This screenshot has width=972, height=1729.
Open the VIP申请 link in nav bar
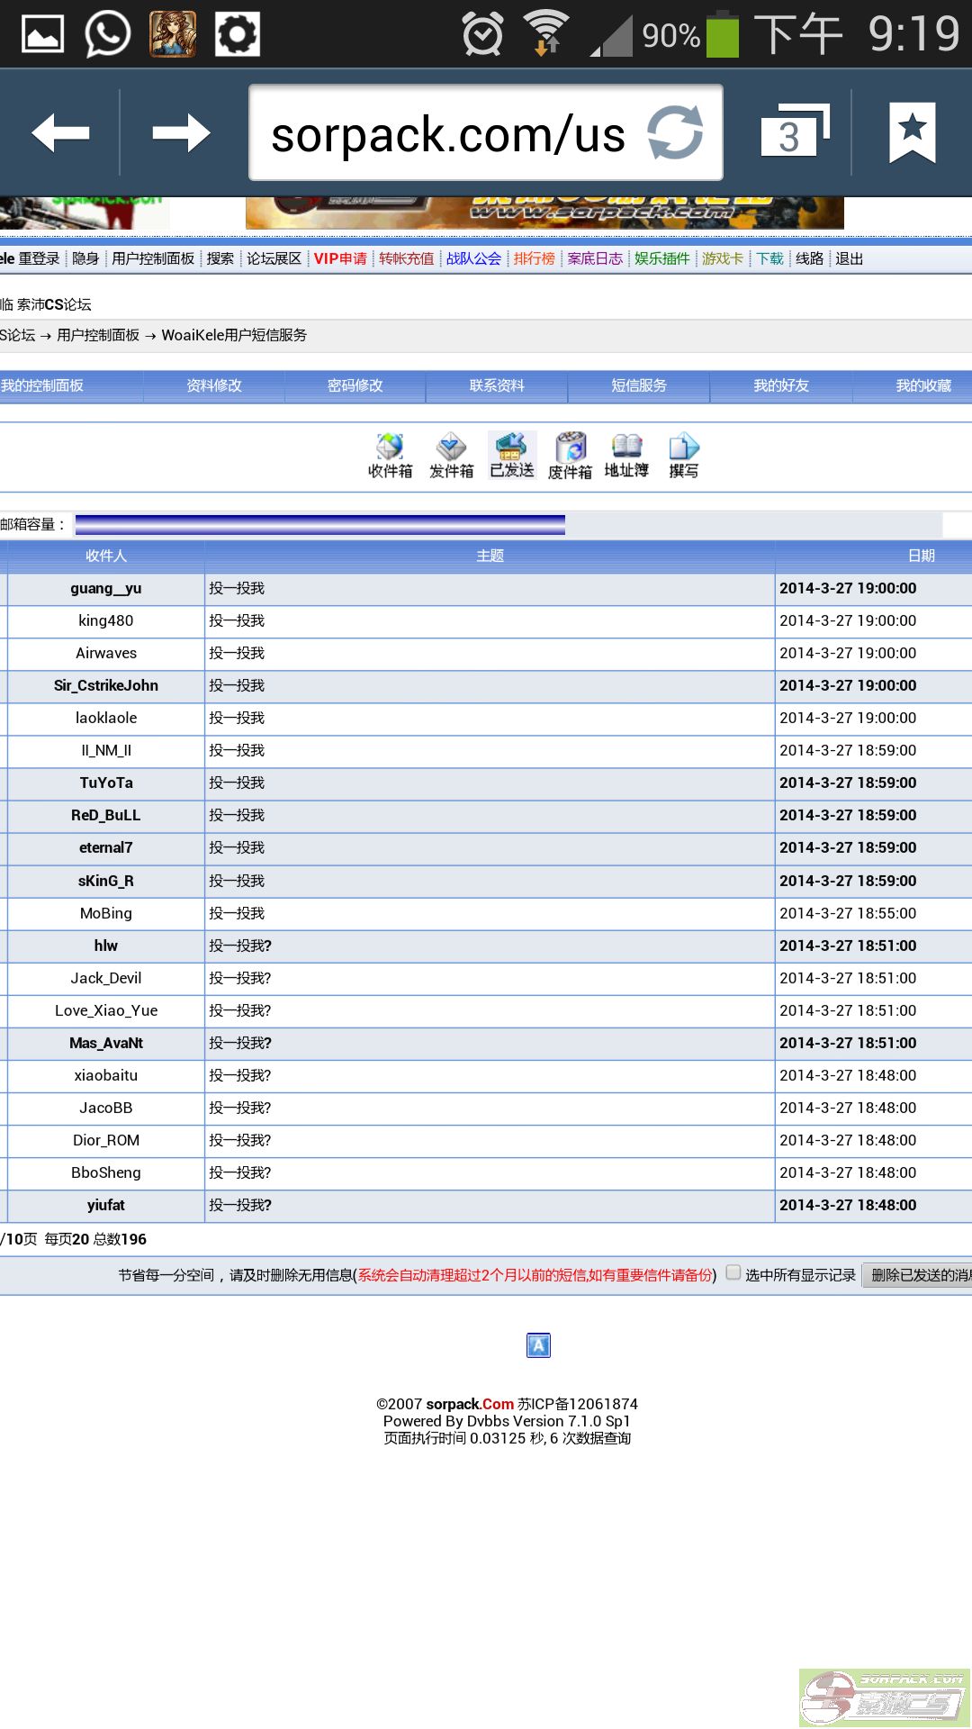tap(340, 258)
